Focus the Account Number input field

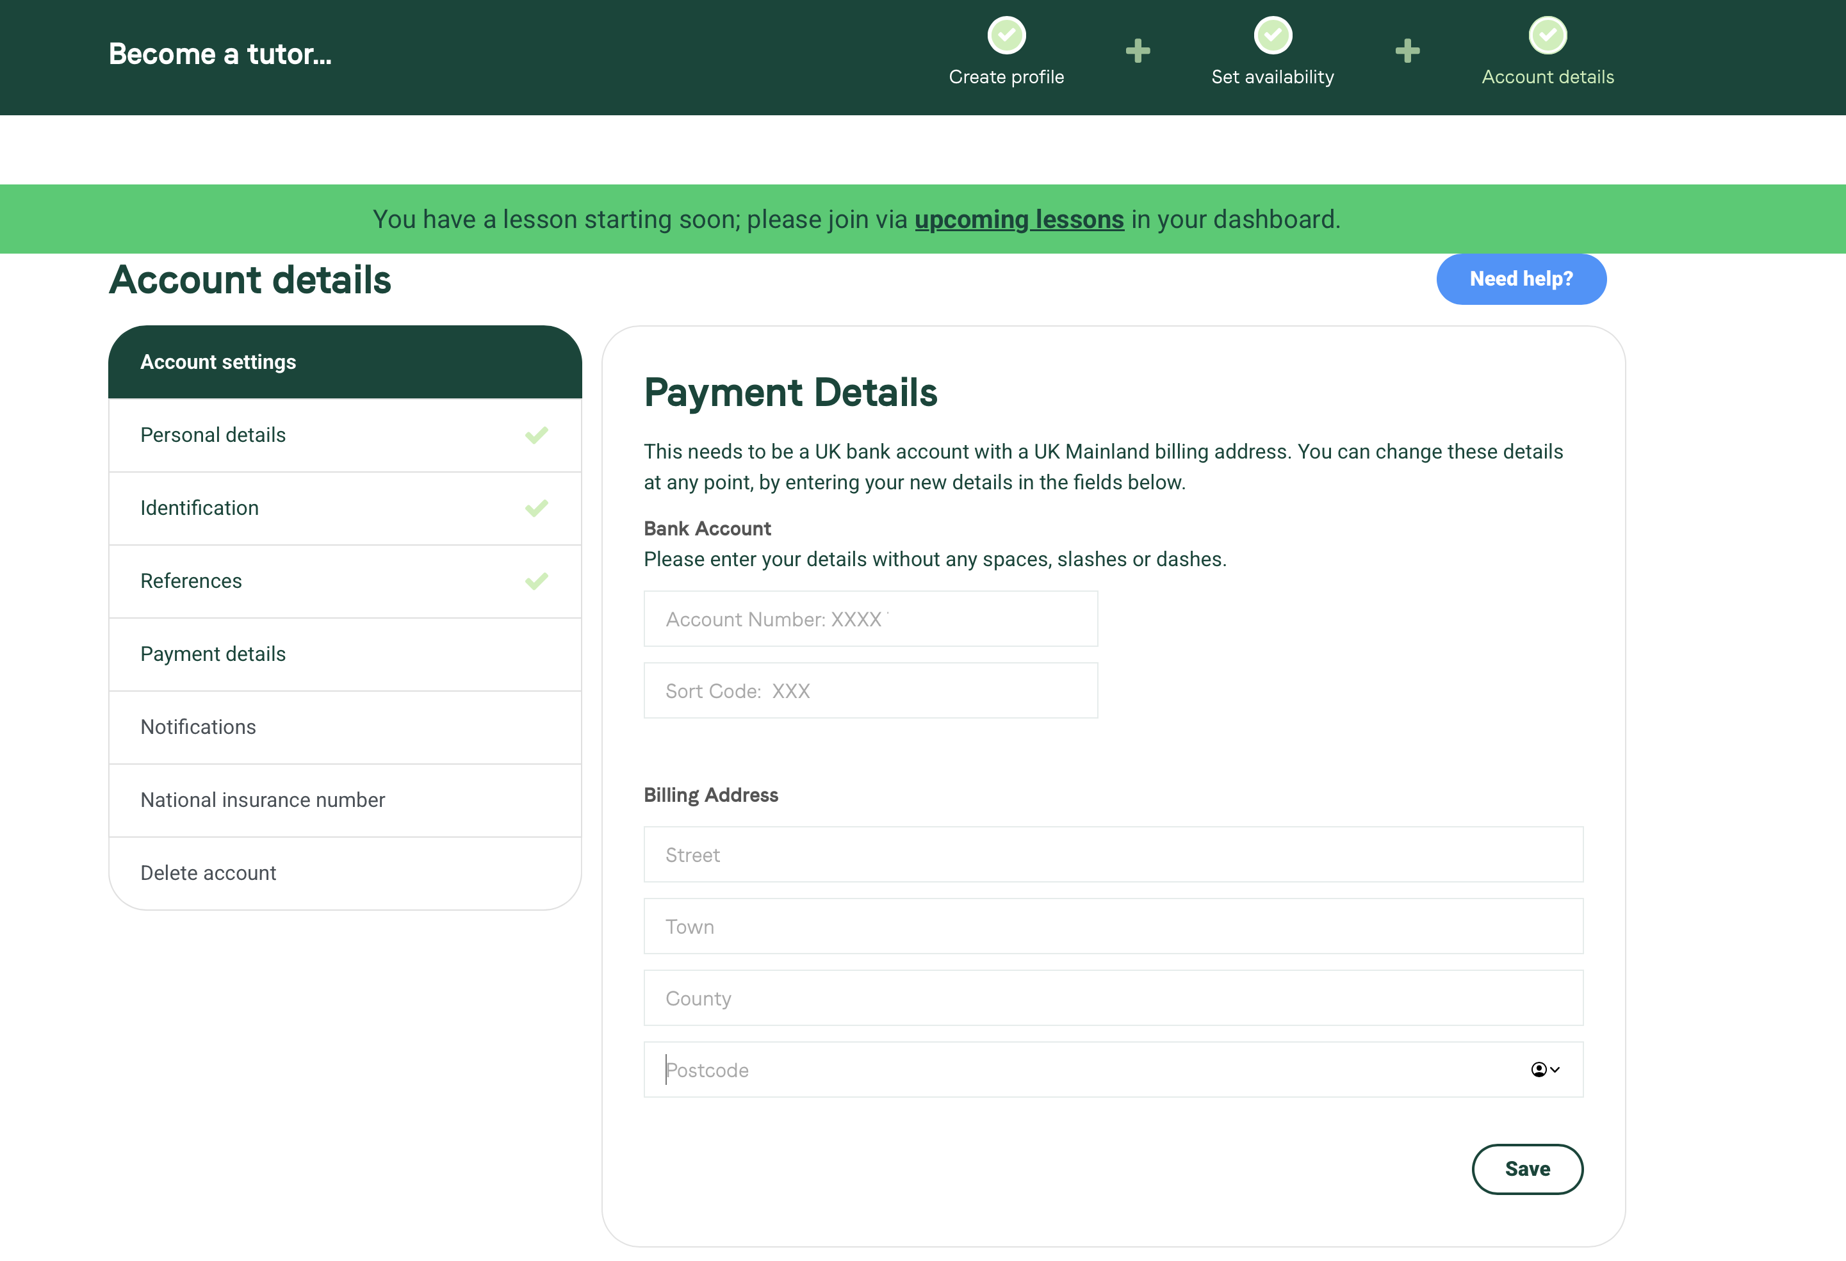pyautogui.click(x=870, y=619)
